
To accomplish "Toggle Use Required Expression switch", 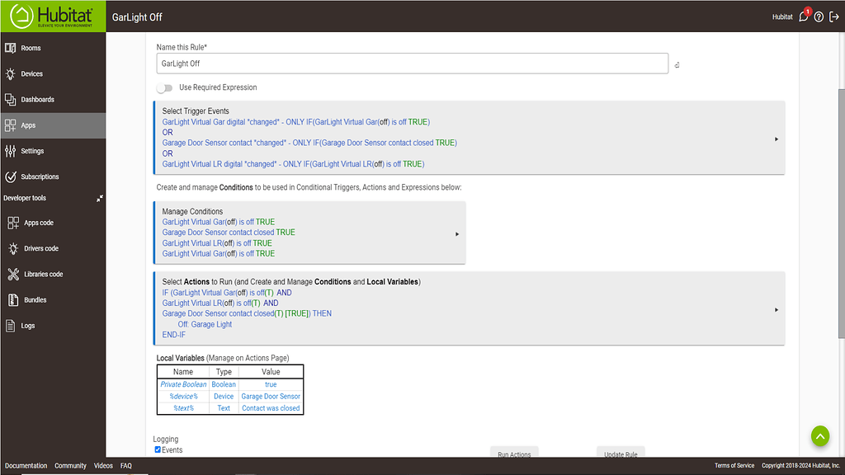I will pos(165,87).
